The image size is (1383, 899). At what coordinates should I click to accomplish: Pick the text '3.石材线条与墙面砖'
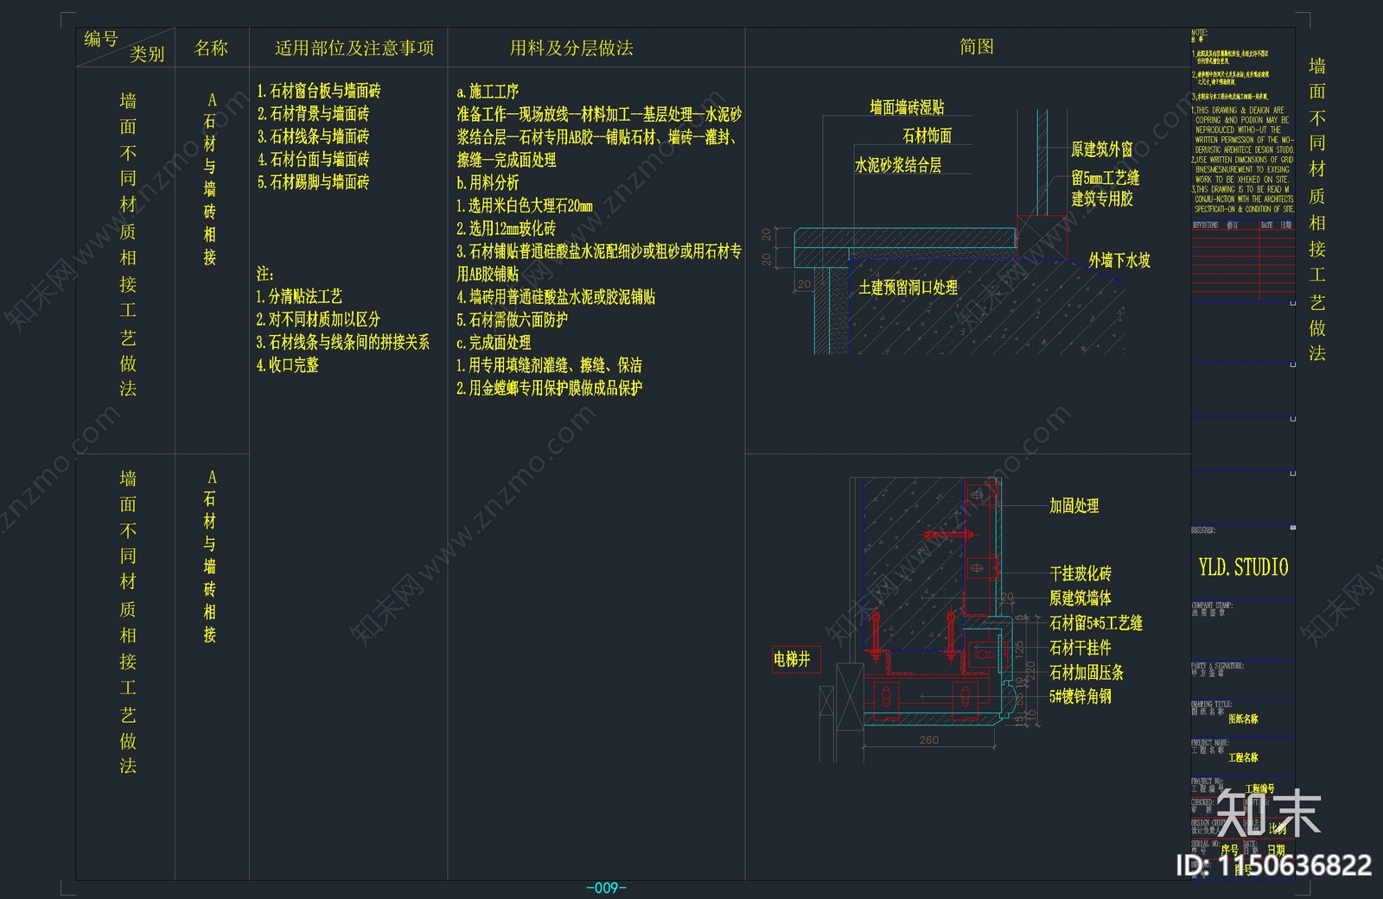tap(313, 136)
